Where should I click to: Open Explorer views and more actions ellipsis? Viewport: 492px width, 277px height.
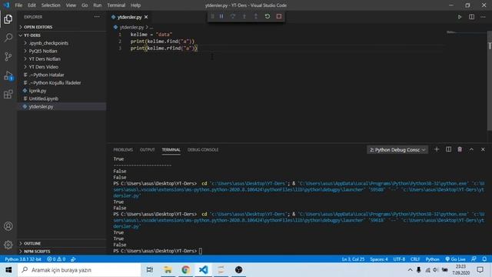pyautogui.click(x=97, y=17)
